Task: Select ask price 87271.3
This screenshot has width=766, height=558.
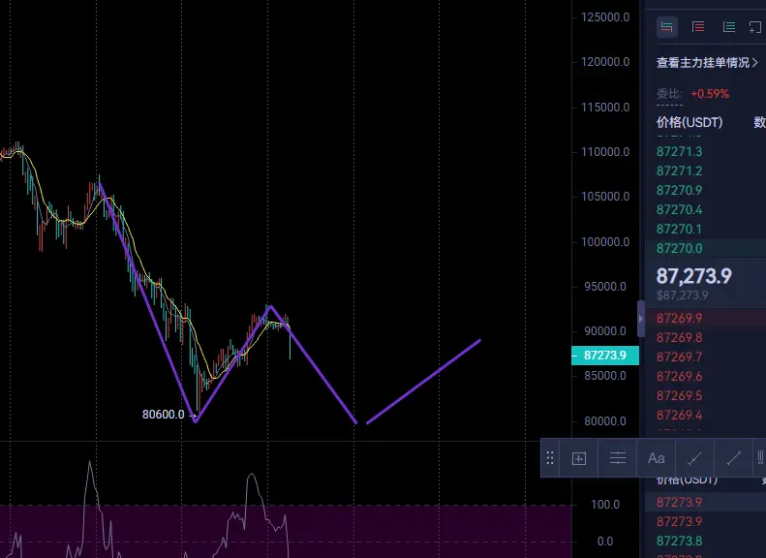Action: coord(679,151)
